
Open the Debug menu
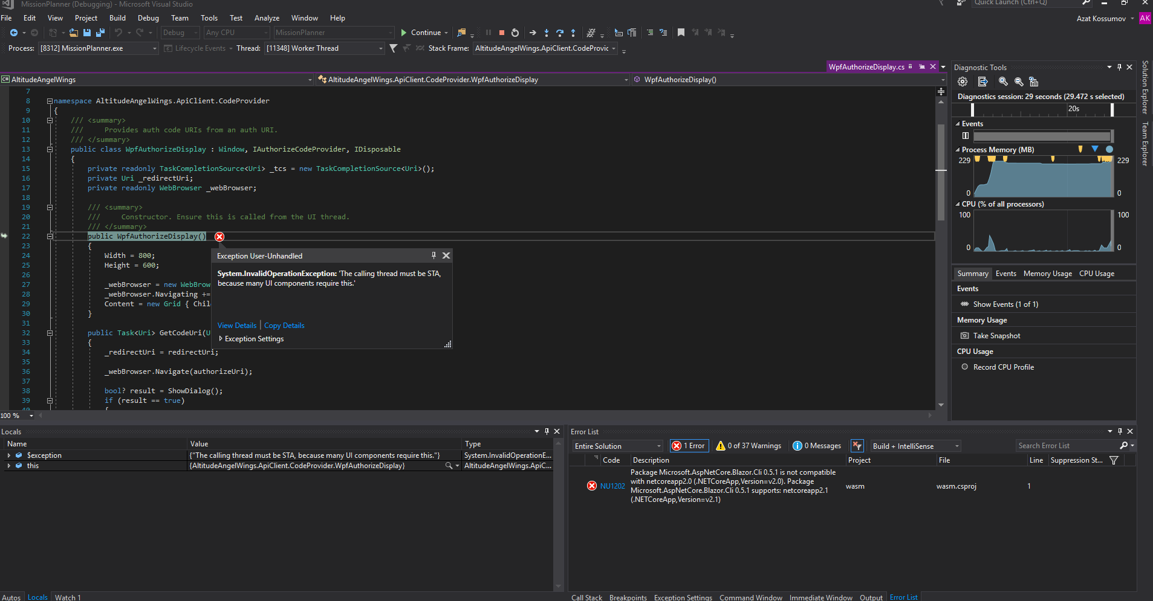pyautogui.click(x=148, y=18)
